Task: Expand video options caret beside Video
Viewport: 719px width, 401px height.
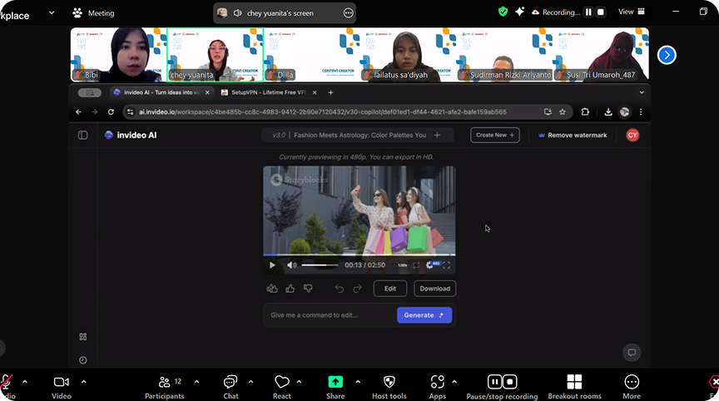Action: 84,381
